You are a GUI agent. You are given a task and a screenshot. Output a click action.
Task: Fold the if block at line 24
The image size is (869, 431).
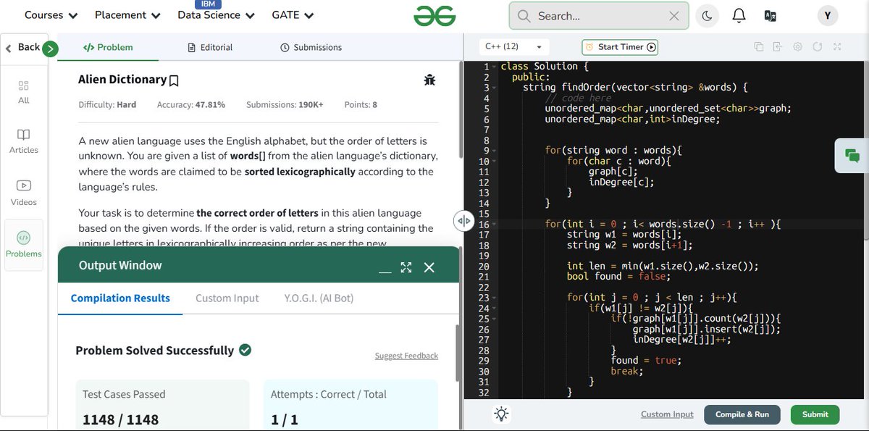(x=493, y=309)
